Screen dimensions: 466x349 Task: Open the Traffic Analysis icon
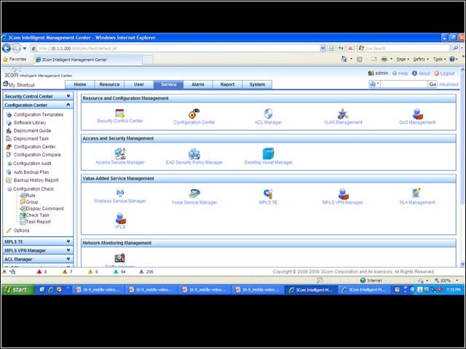pos(119,258)
